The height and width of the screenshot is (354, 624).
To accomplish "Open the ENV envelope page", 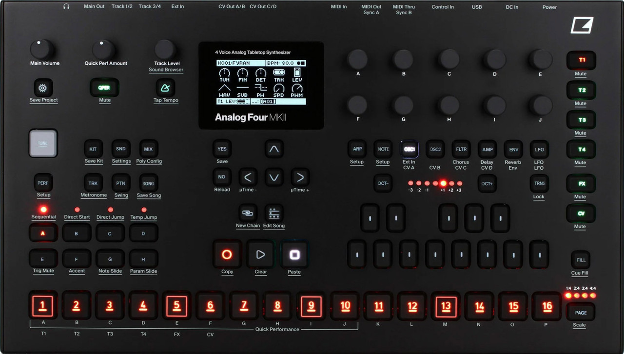I will coord(513,149).
